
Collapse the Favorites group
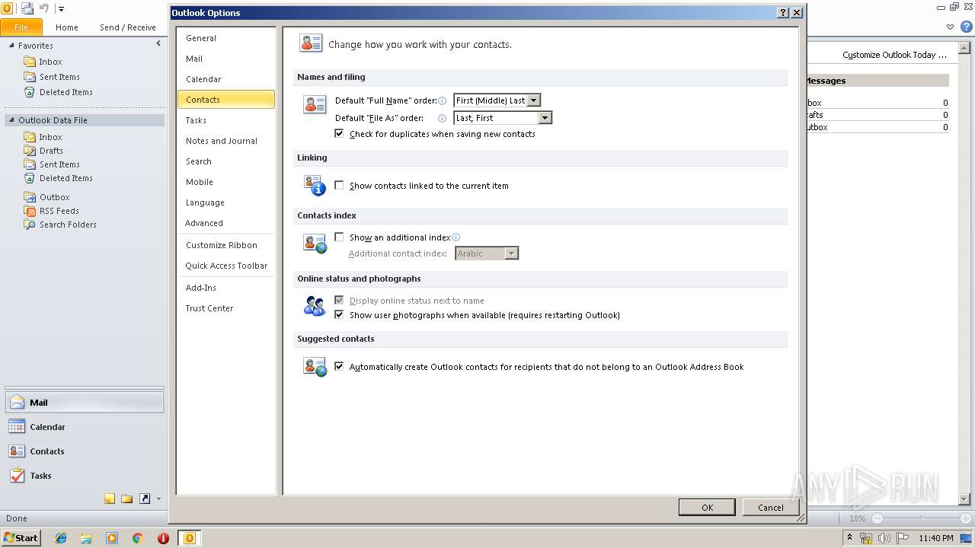[11, 46]
